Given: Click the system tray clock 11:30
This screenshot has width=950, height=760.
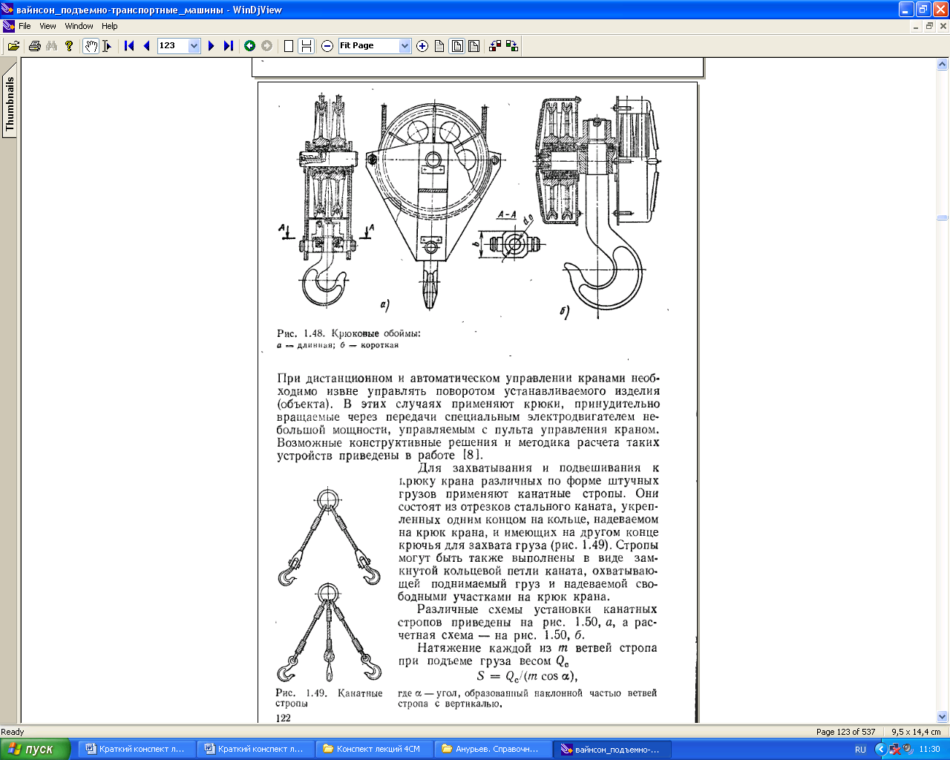Looking at the screenshot, I should (x=929, y=750).
